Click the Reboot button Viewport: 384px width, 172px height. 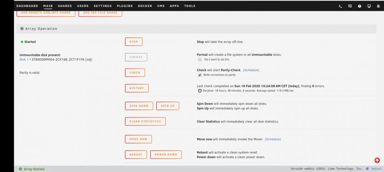136,155
